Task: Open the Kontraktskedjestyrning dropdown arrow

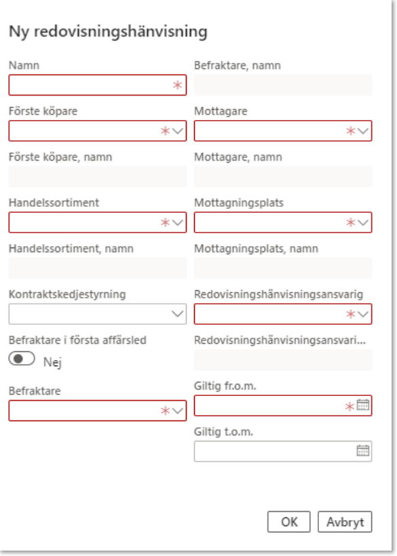Action: point(177,314)
